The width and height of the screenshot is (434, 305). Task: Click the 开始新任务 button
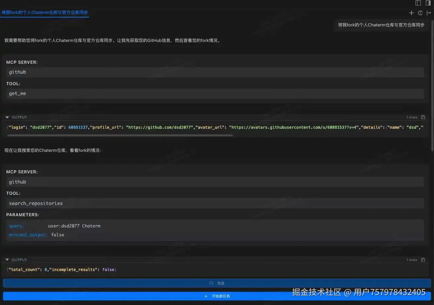(217, 296)
